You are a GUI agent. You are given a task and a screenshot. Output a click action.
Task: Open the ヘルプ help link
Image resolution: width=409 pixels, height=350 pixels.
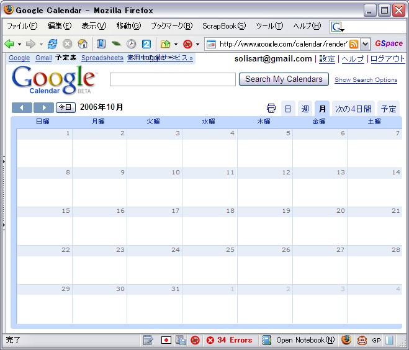pyautogui.click(x=353, y=59)
